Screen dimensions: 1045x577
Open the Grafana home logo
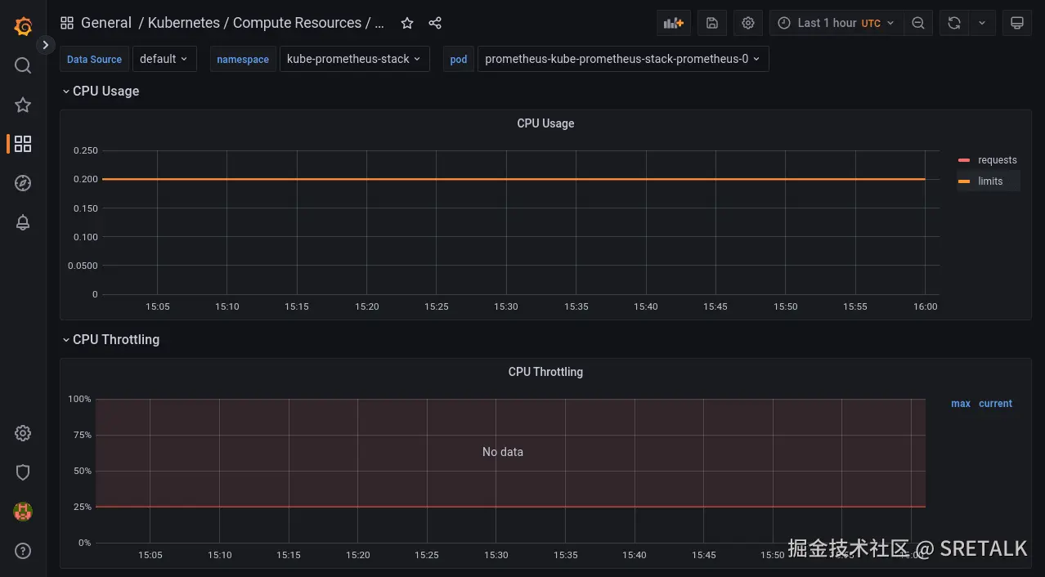click(23, 26)
